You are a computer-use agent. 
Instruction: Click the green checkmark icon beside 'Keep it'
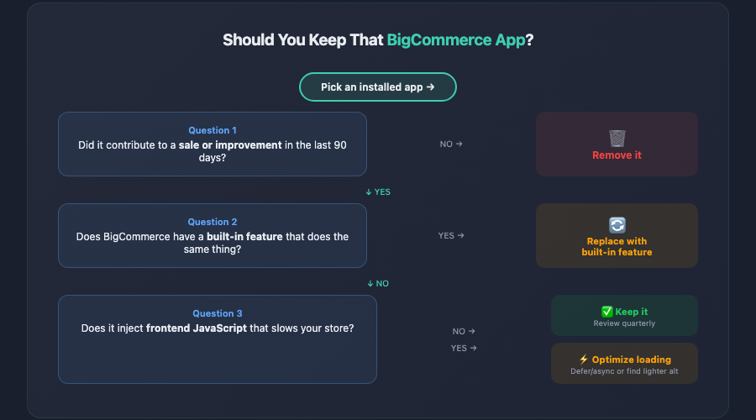tap(606, 312)
